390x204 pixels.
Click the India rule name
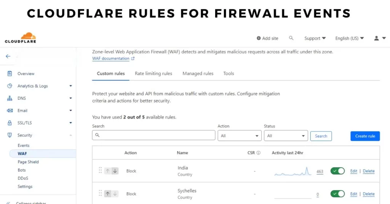183,168
